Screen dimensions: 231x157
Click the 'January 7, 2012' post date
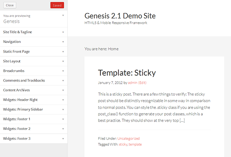point(111,83)
